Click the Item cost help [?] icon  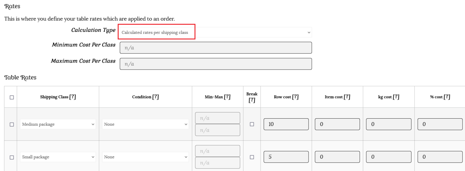click(347, 97)
